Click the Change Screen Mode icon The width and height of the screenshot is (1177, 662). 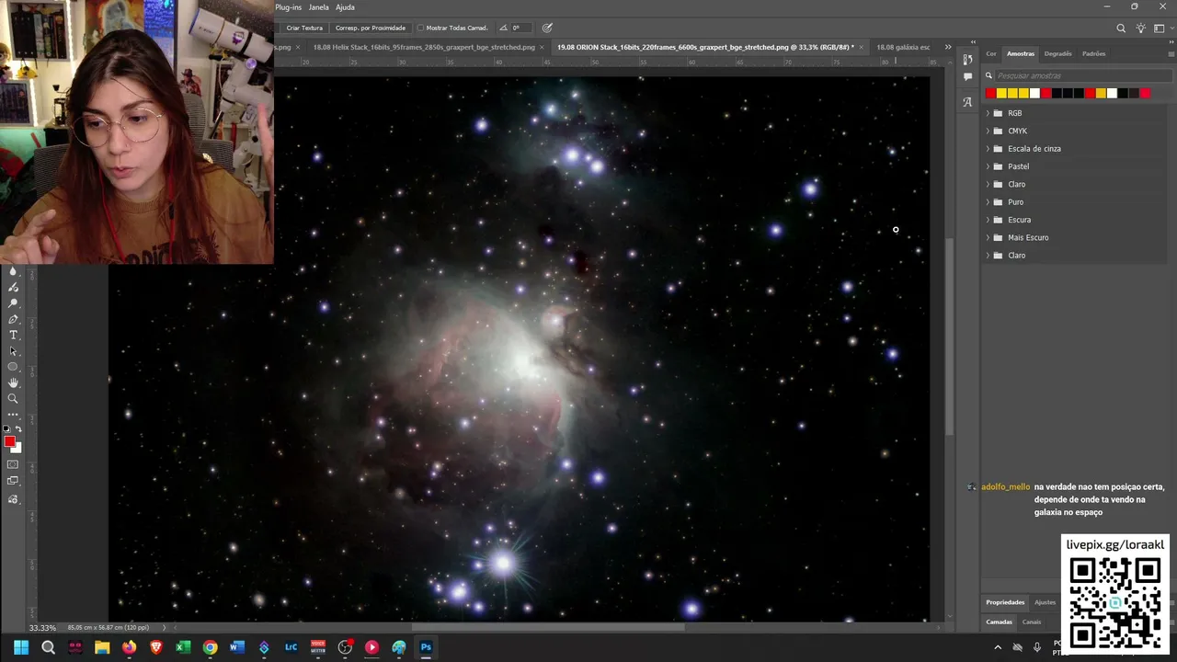pyautogui.click(x=13, y=481)
